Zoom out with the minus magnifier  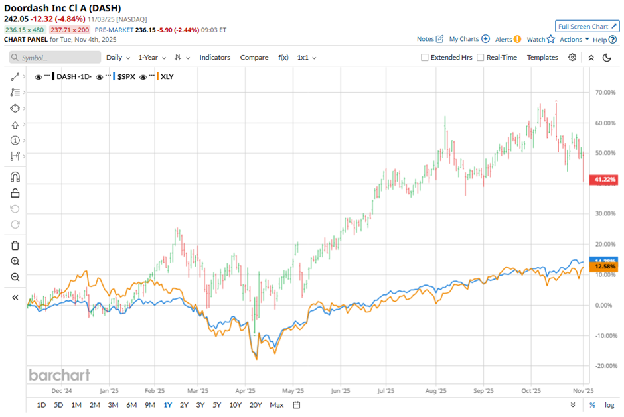tap(15, 277)
